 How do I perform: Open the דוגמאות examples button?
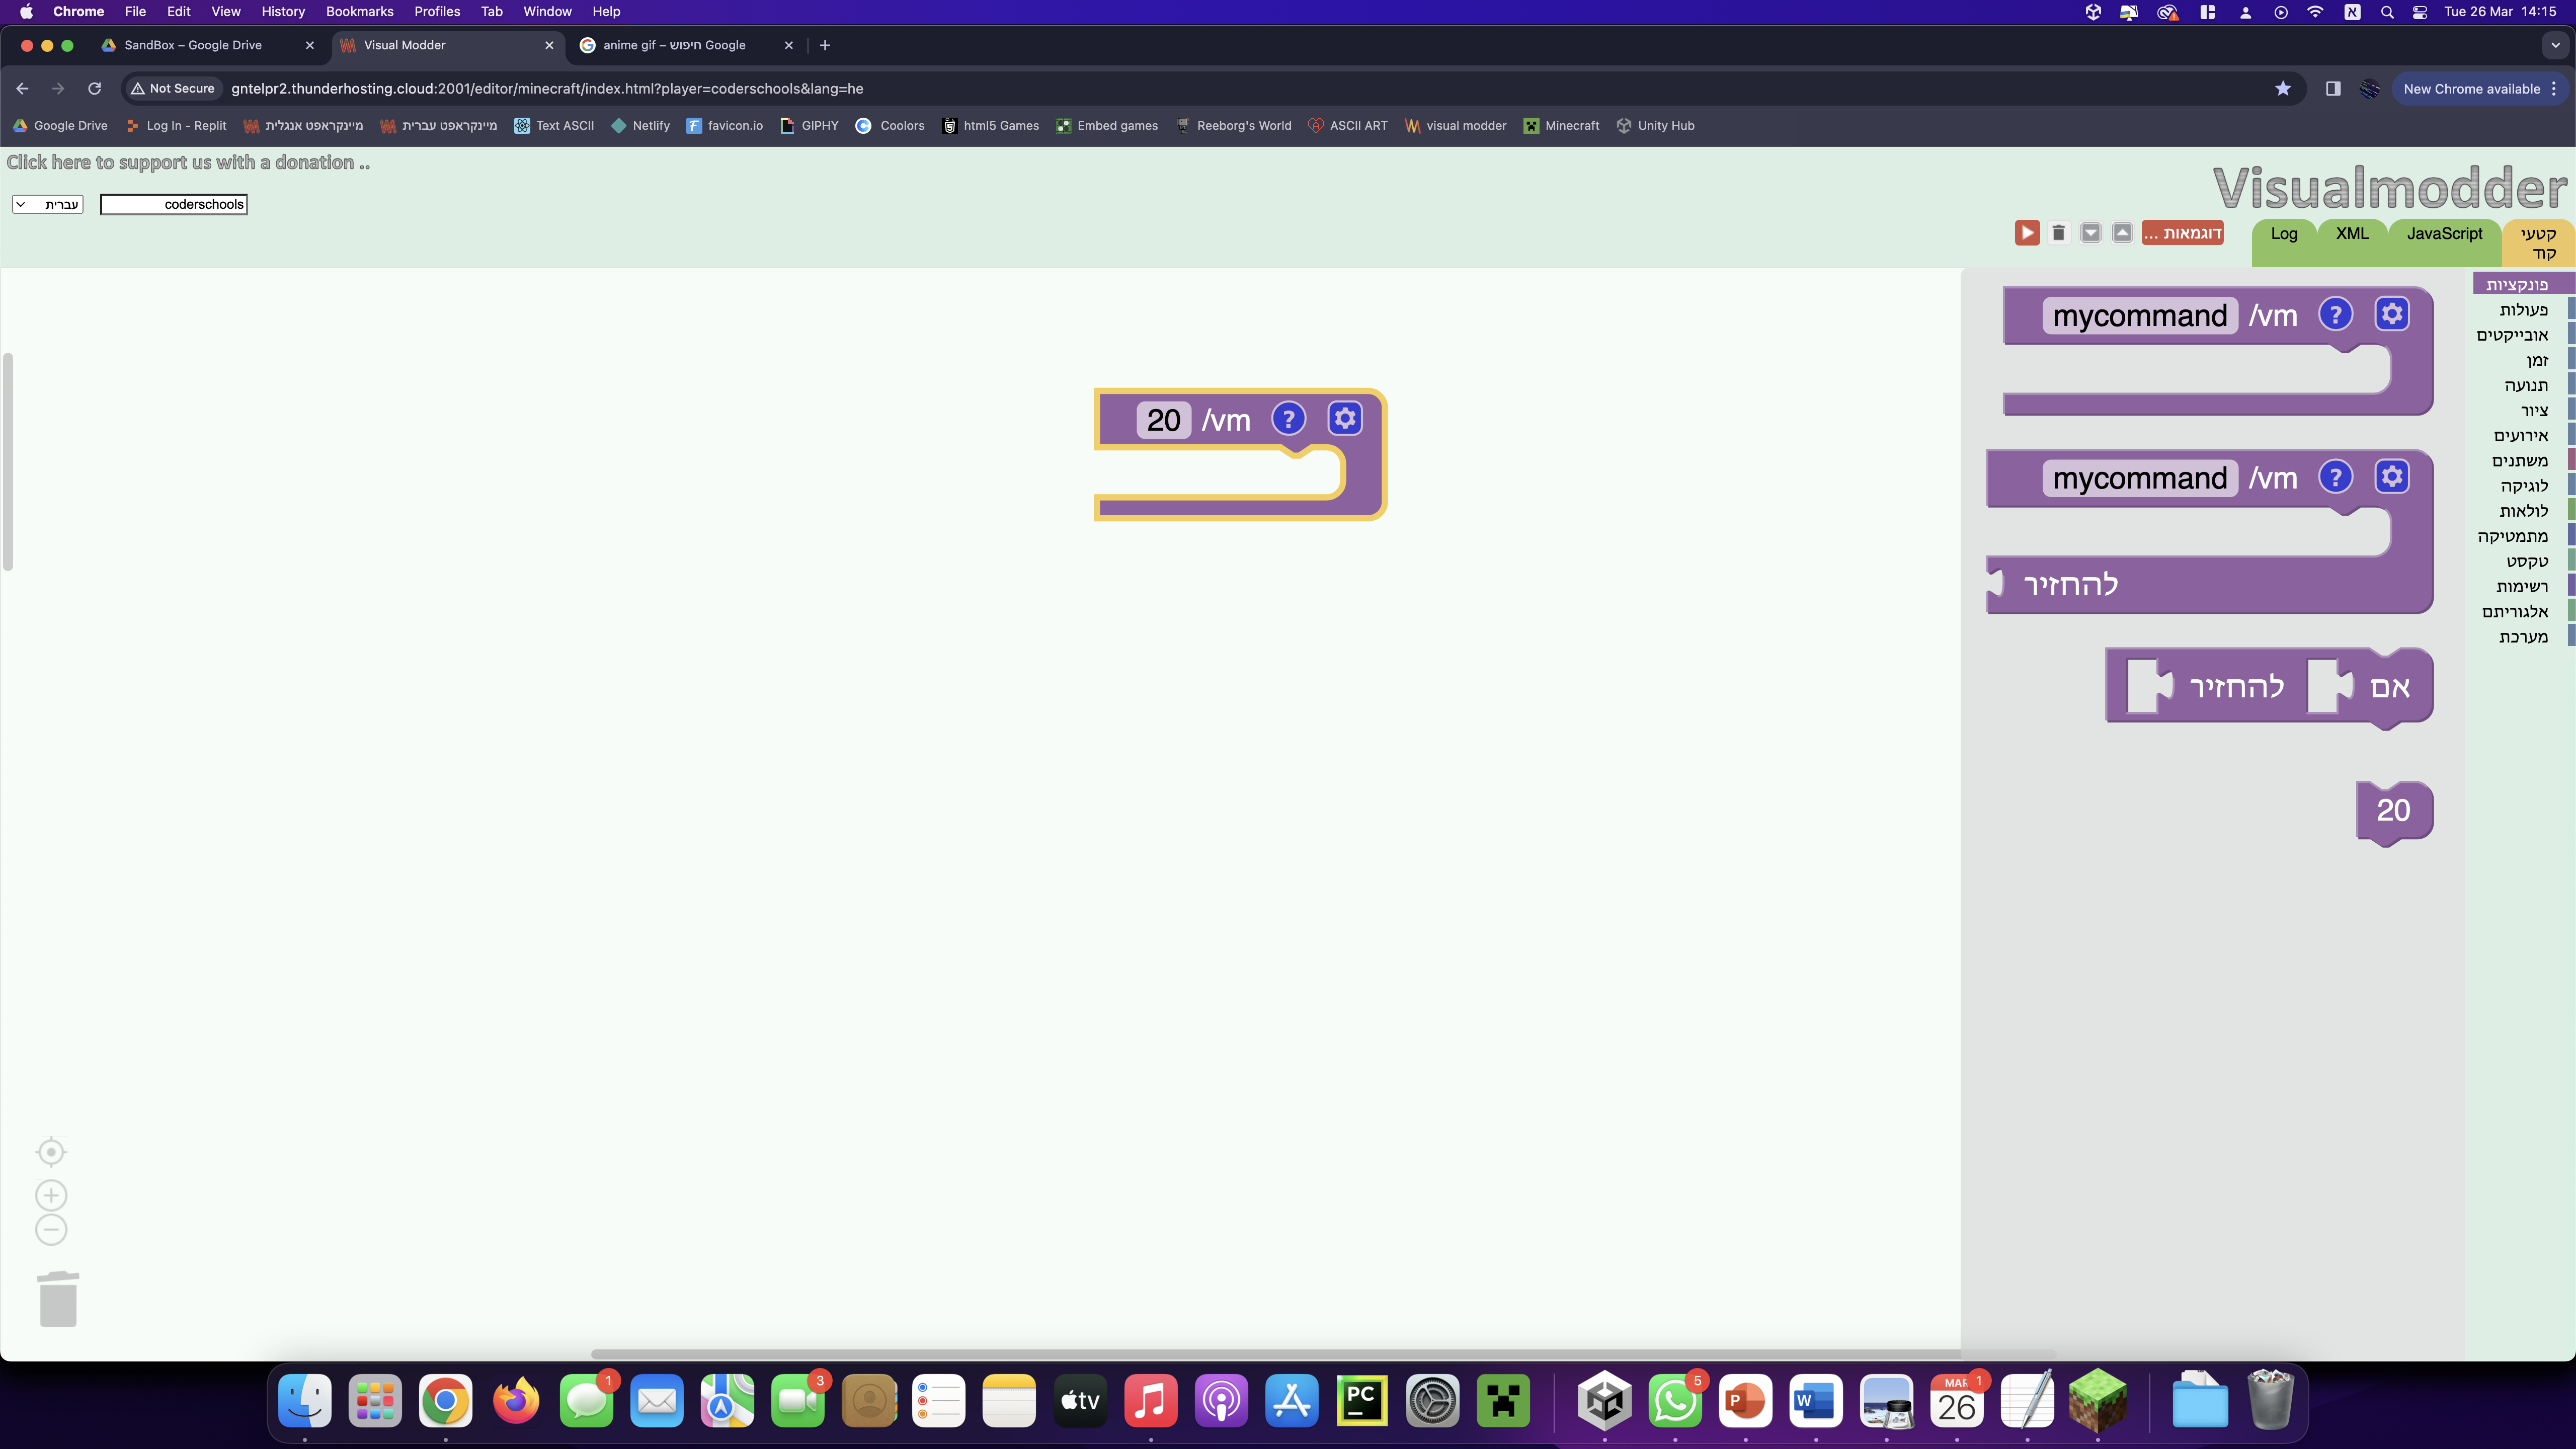[2182, 233]
